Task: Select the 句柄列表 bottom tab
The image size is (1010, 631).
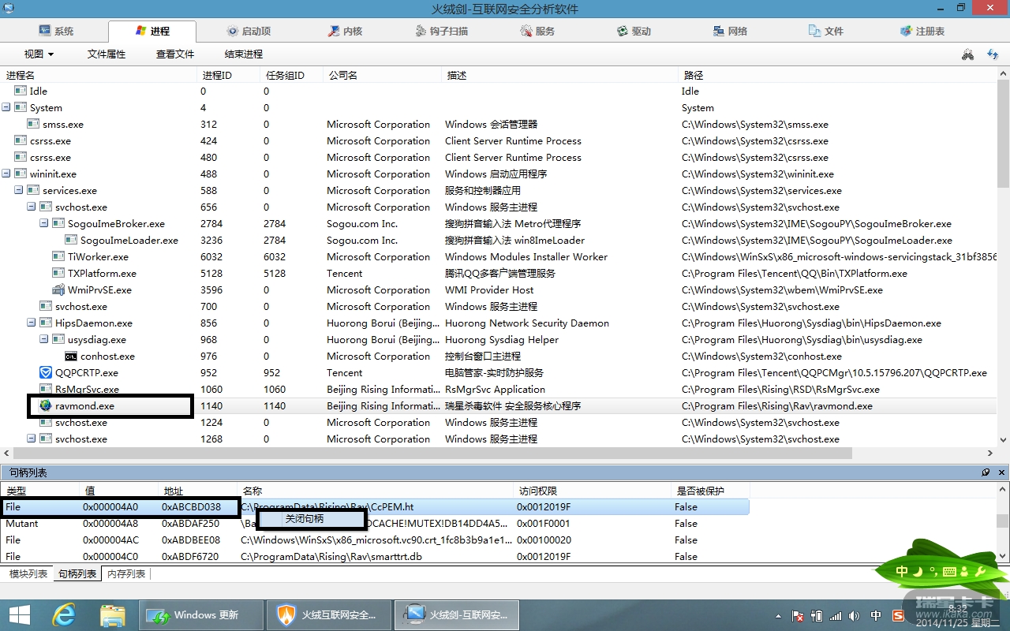Action: click(x=77, y=574)
